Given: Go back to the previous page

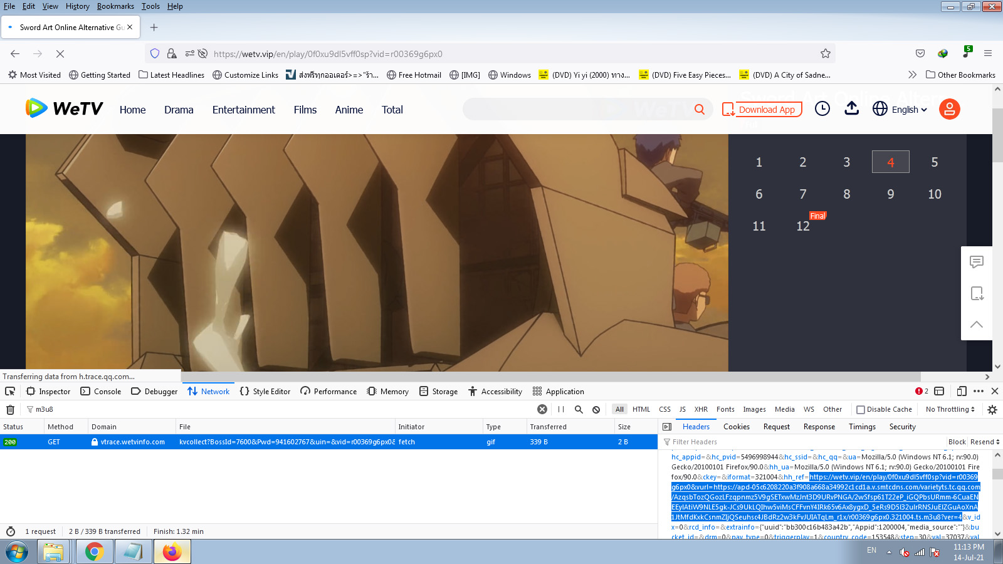Looking at the screenshot, I should pyautogui.click(x=15, y=54).
